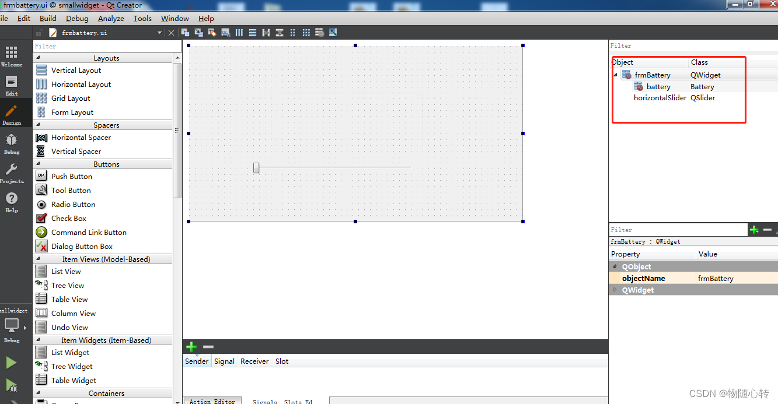Open the Edit menu
The width and height of the screenshot is (778, 404).
[x=24, y=18]
